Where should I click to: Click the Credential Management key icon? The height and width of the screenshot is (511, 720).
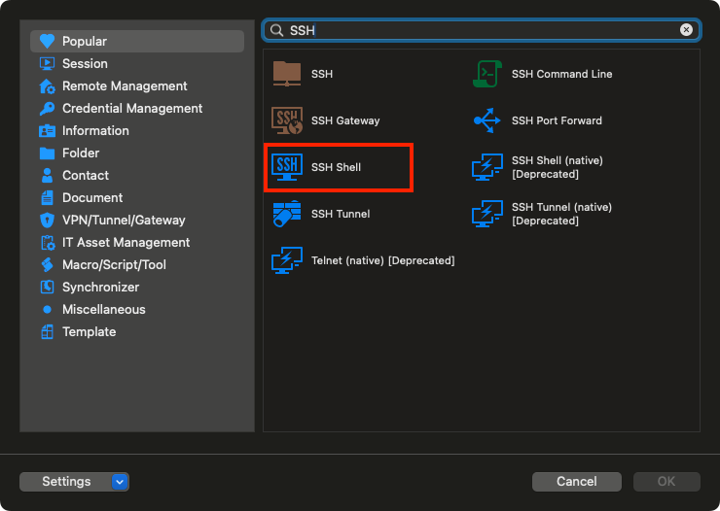tap(47, 109)
